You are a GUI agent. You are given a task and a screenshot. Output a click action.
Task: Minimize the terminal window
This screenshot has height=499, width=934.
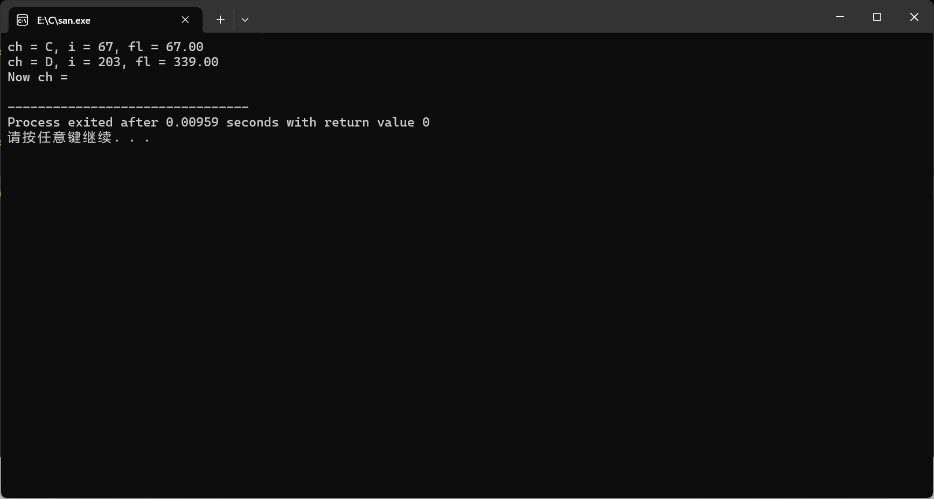840,17
